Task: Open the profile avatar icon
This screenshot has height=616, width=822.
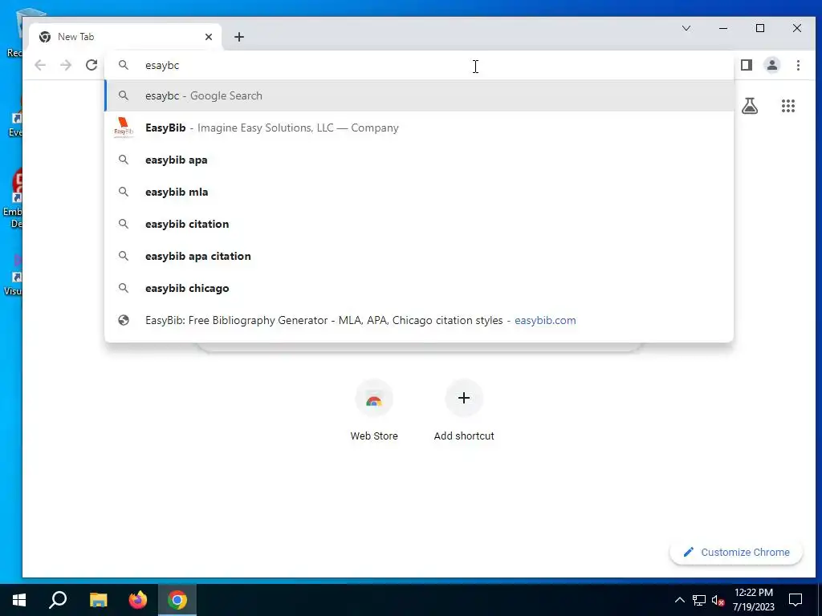Action: click(772, 65)
